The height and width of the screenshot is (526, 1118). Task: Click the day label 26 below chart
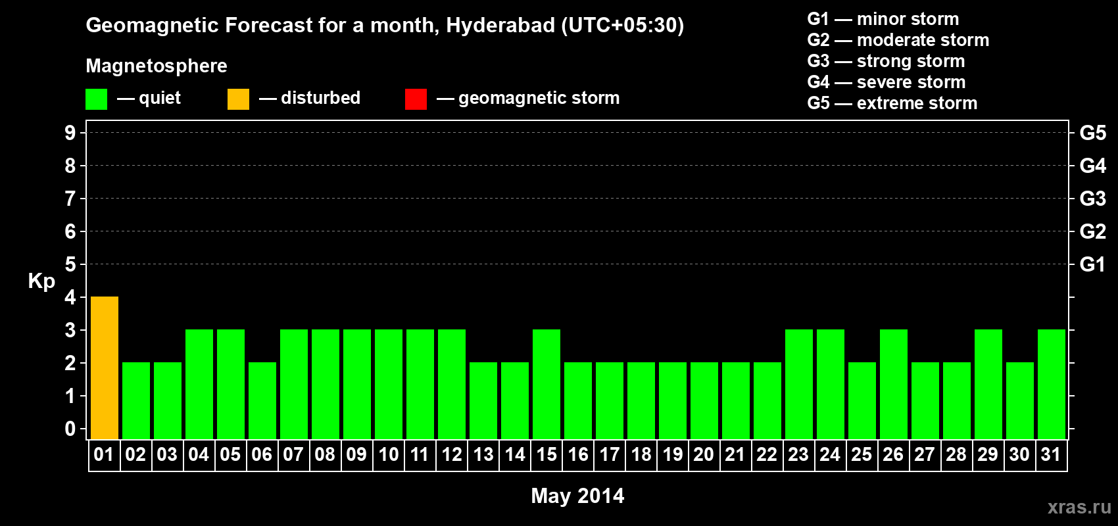click(x=893, y=454)
